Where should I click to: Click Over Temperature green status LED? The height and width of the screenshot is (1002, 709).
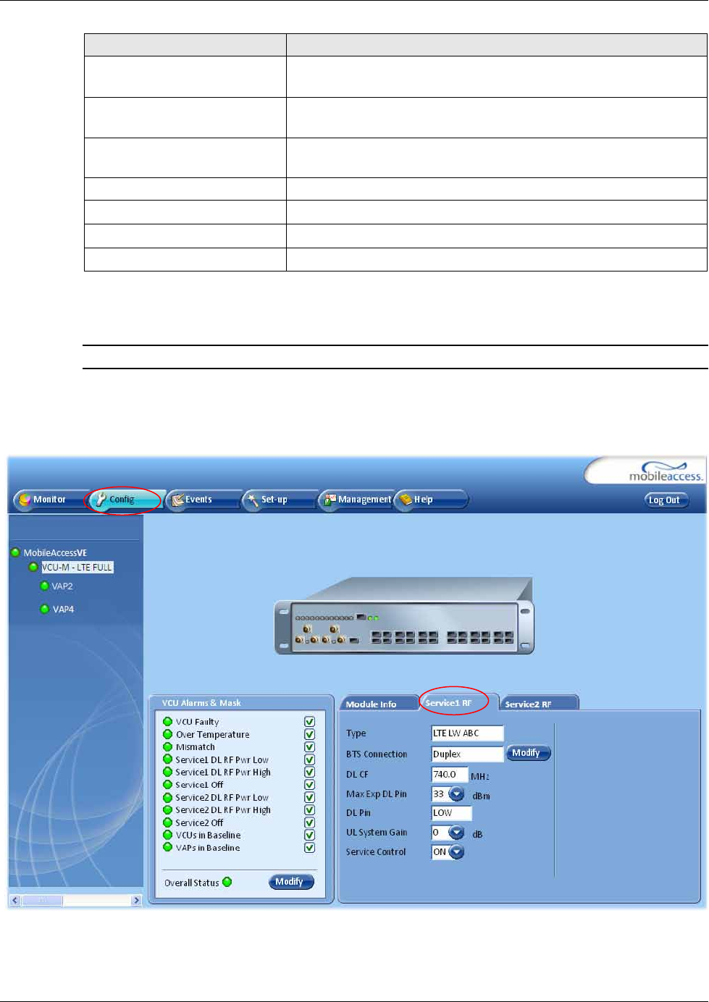(167, 734)
